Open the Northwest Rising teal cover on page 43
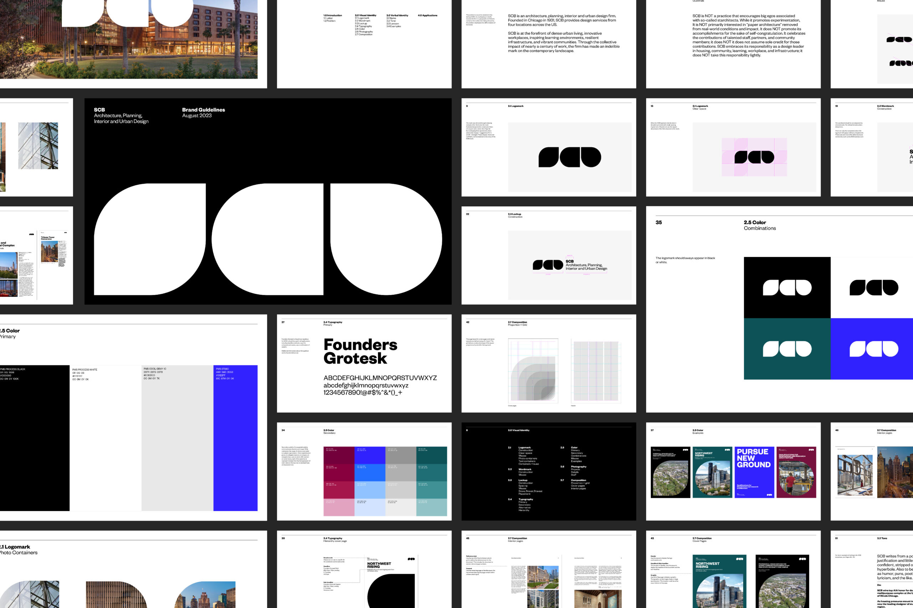This screenshot has width=913, height=608. pyautogui.click(x=719, y=581)
